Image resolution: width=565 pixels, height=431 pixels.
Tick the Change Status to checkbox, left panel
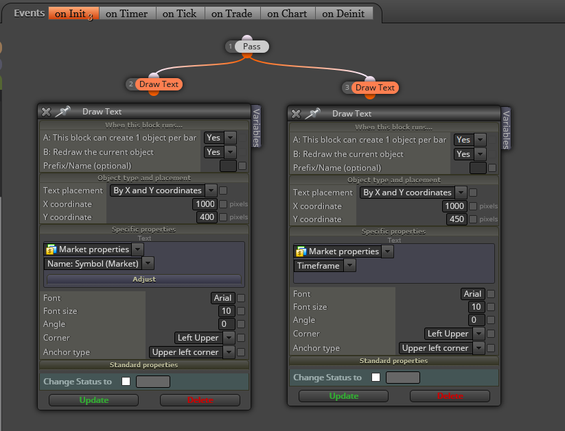[126, 382]
